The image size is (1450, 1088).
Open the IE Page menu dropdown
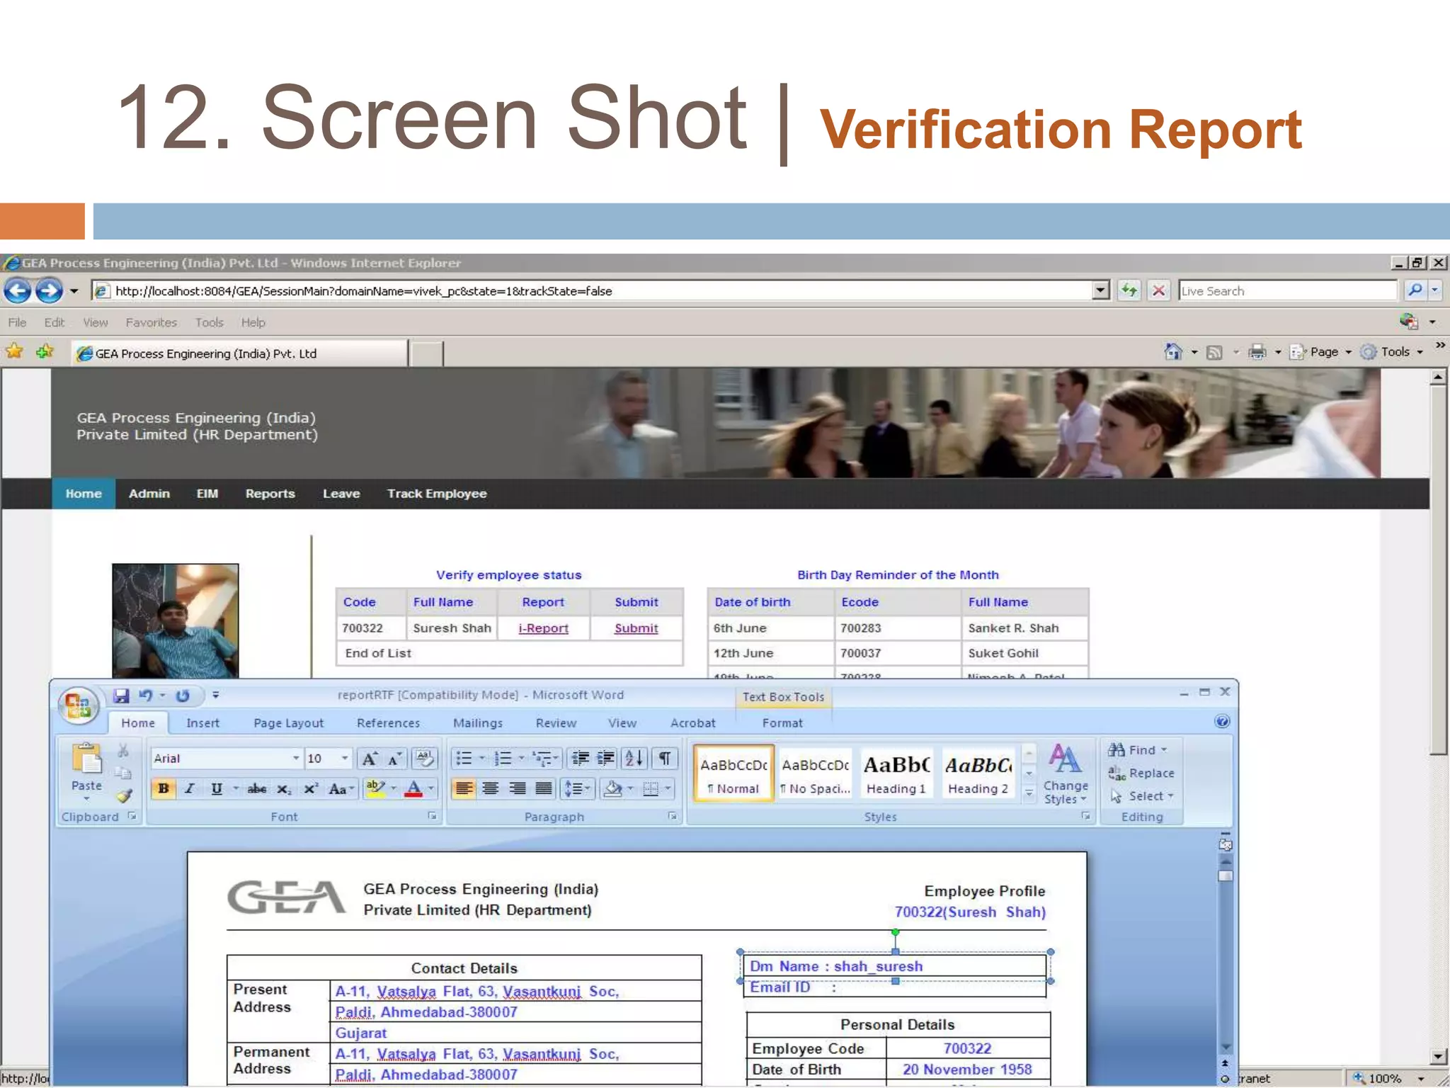(x=1322, y=352)
